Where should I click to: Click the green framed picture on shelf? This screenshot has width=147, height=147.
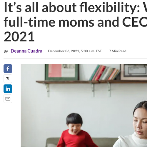click(62, 72)
